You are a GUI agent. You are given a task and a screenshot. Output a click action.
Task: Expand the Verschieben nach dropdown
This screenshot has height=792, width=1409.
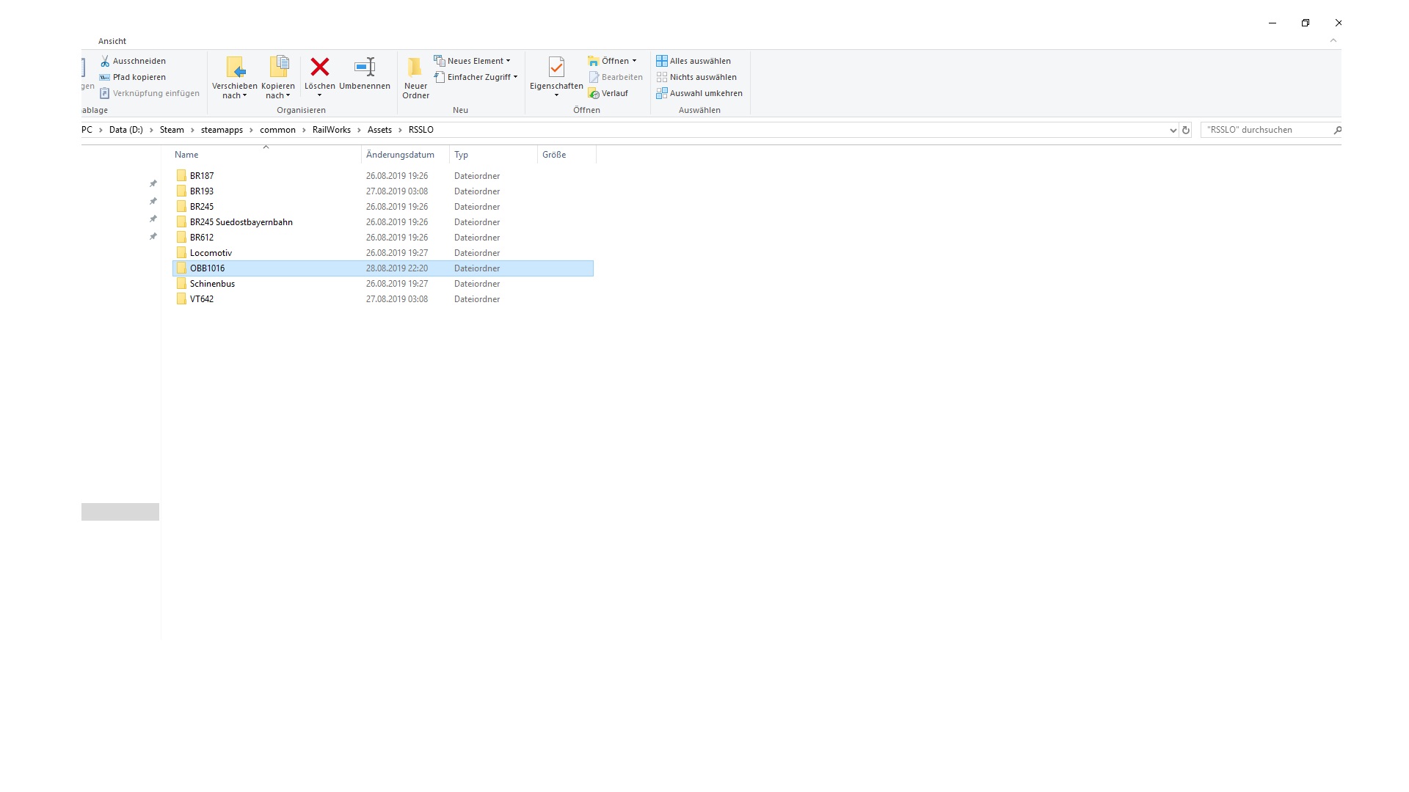click(x=235, y=91)
